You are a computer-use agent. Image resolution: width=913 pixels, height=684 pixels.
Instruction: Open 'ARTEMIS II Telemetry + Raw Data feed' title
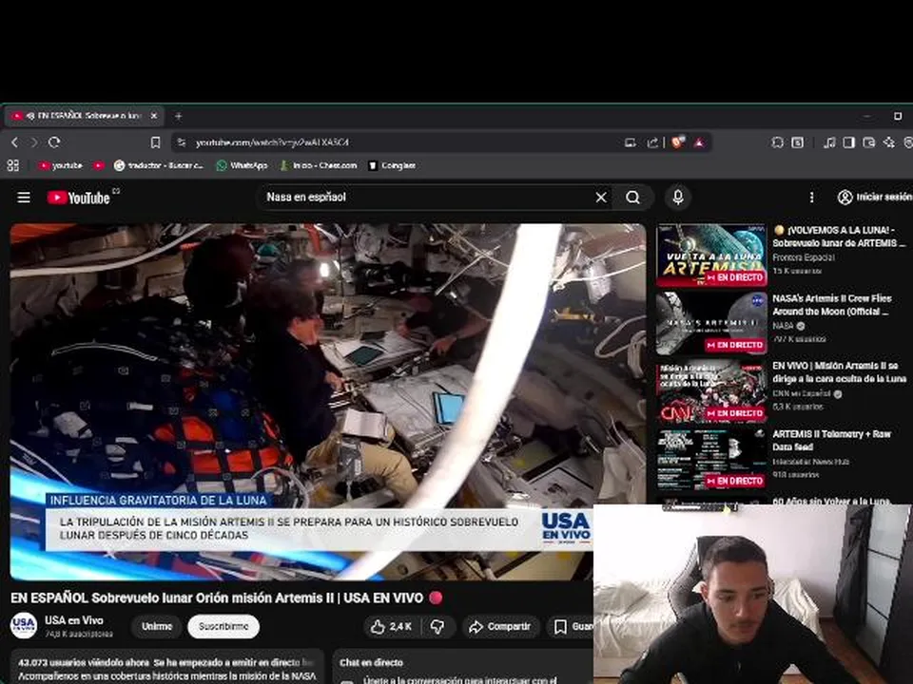coord(831,440)
